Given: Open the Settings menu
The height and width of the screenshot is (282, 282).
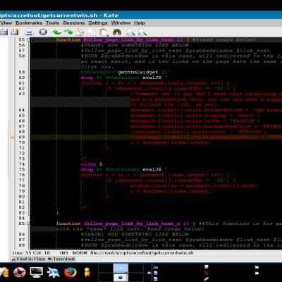Looking at the screenshot, I should pos(98,23).
